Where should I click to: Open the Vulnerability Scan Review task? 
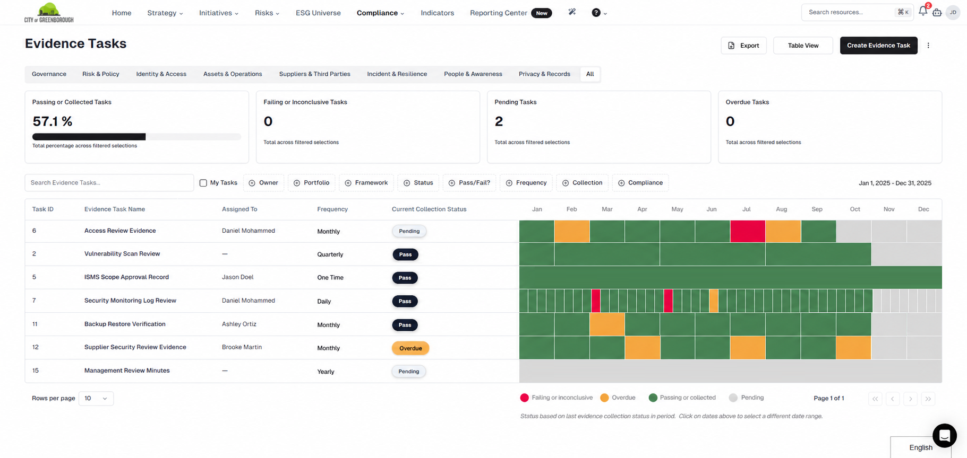click(x=122, y=254)
